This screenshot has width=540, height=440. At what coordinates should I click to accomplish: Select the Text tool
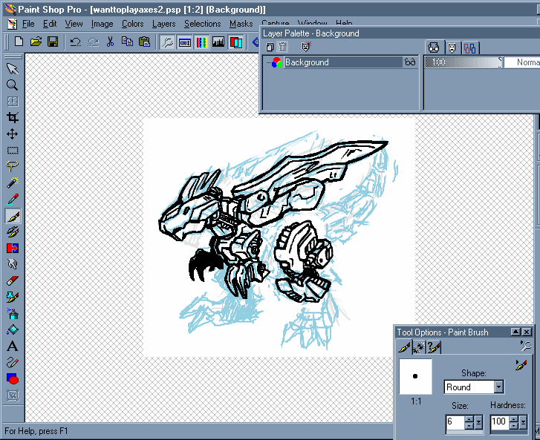13,346
